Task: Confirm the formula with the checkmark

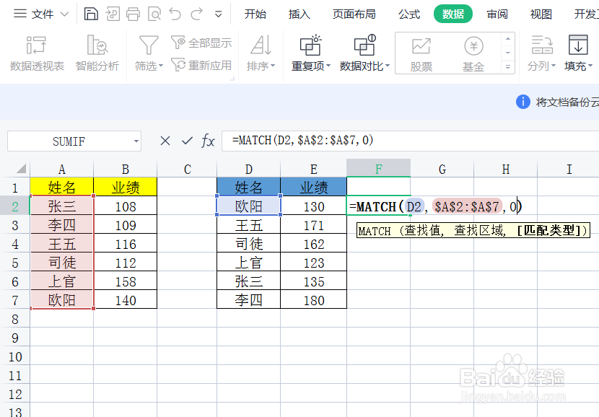Action: coord(186,141)
